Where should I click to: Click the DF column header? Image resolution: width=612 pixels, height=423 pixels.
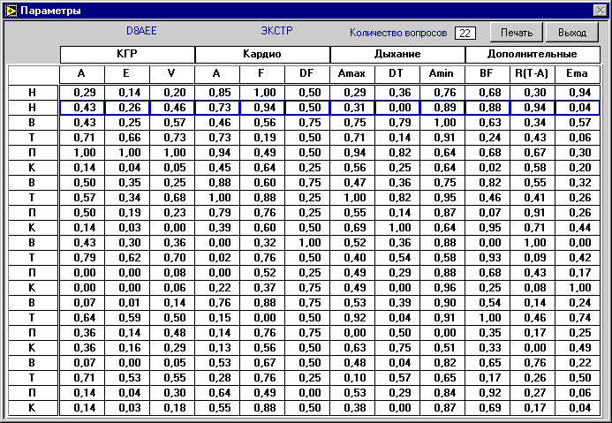pyautogui.click(x=306, y=74)
